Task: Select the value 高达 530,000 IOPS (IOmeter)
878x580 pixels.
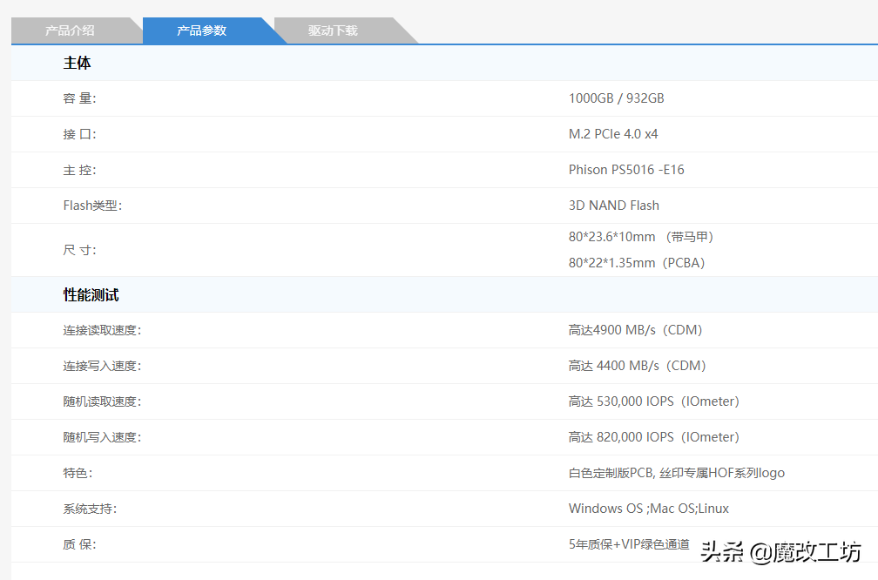Action: click(x=654, y=401)
